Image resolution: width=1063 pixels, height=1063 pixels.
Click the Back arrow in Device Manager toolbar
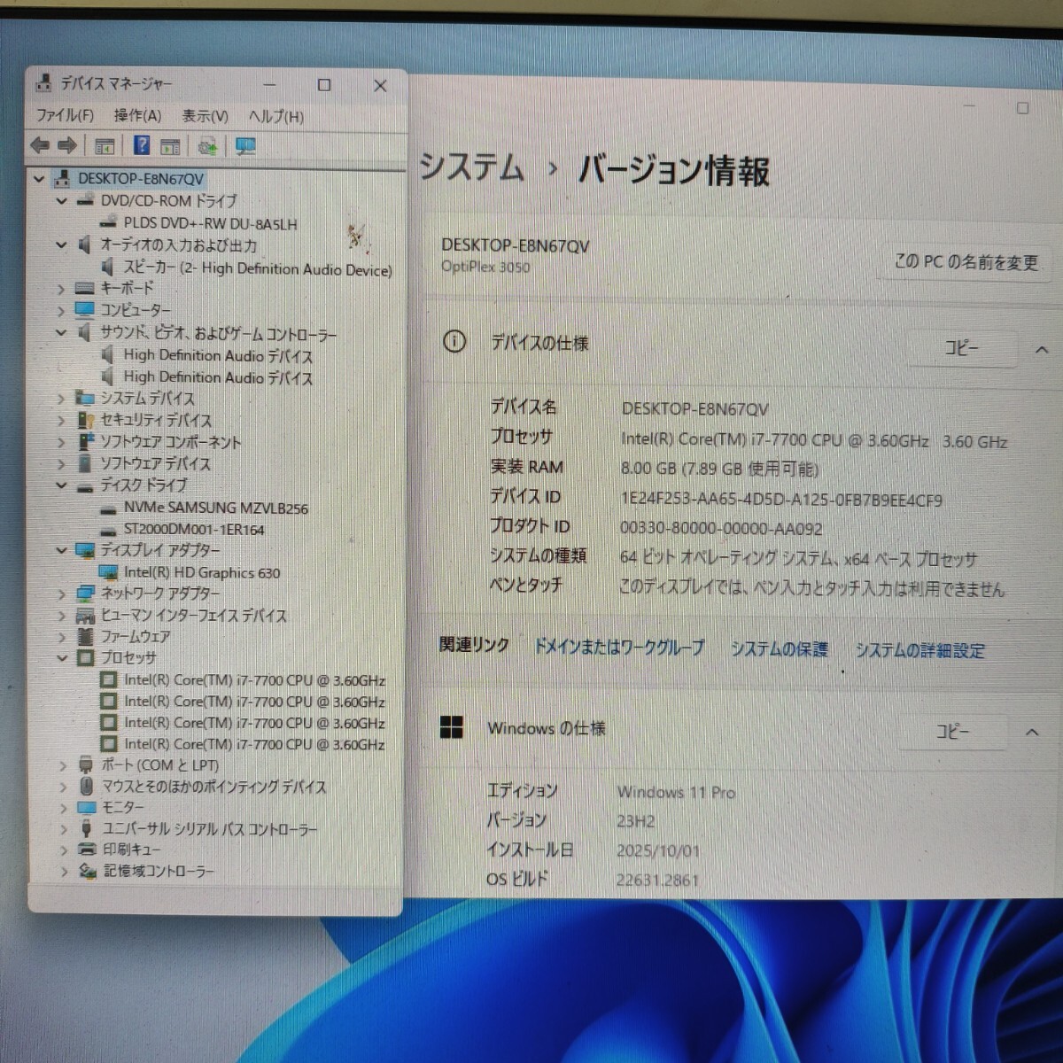tap(39, 145)
